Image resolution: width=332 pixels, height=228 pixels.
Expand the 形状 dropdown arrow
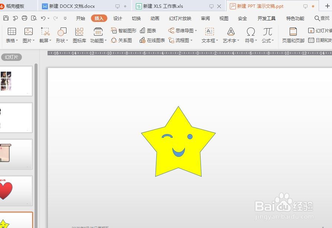[x=67, y=40]
